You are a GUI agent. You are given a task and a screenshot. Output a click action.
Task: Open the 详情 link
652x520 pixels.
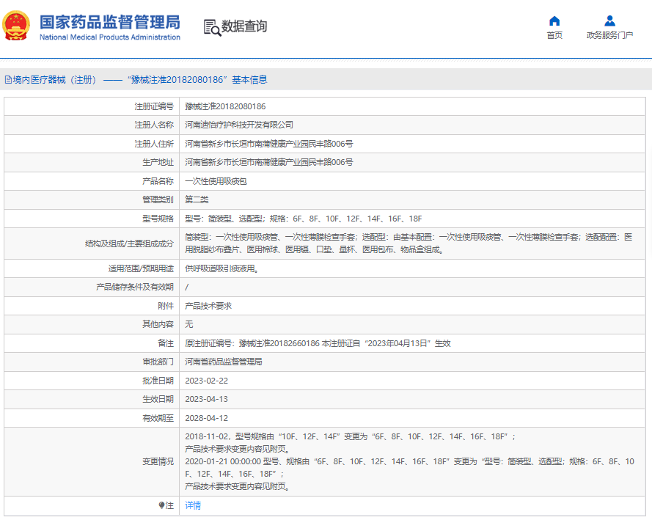(x=193, y=505)
